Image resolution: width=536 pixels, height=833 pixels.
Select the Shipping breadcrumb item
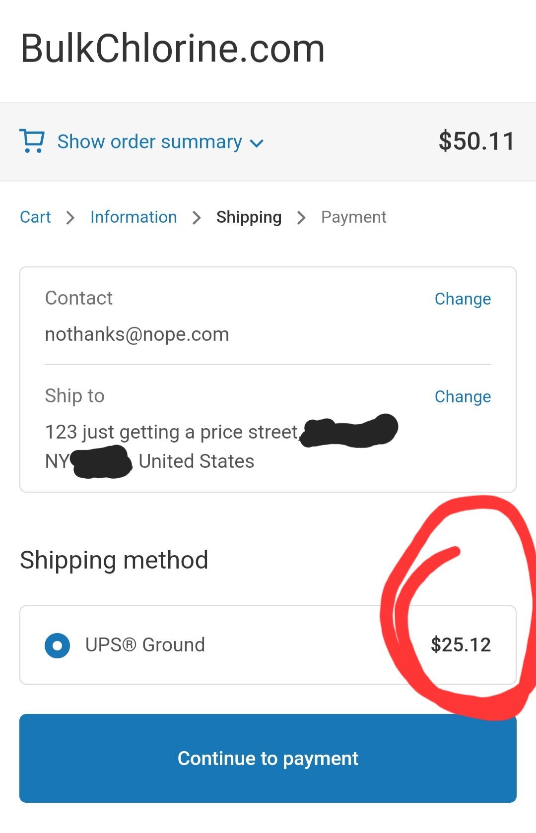249,217
